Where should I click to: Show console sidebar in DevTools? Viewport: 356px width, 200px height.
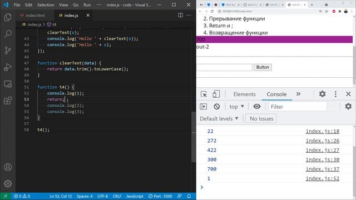[x=203, y=106]
